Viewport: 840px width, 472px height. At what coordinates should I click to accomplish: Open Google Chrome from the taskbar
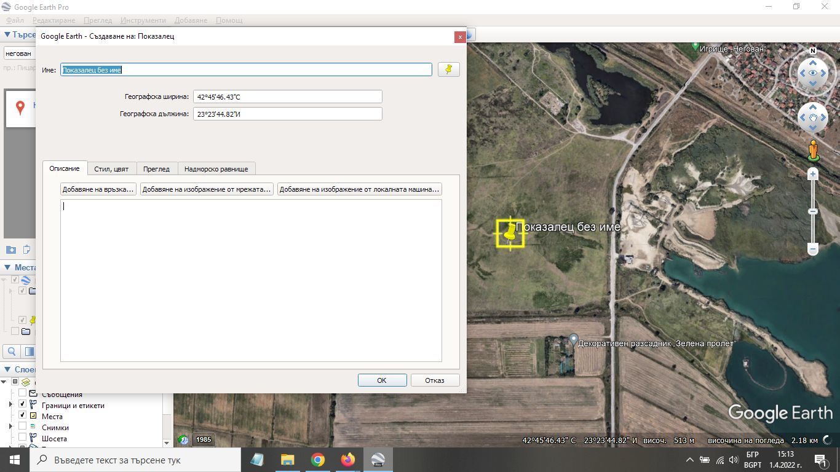click(317, 460)
